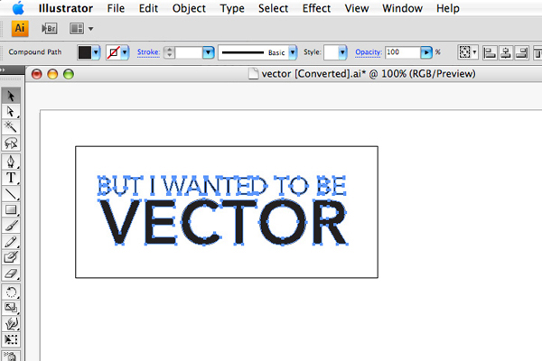Click the stroke none swatch

[x=113, y=52]
